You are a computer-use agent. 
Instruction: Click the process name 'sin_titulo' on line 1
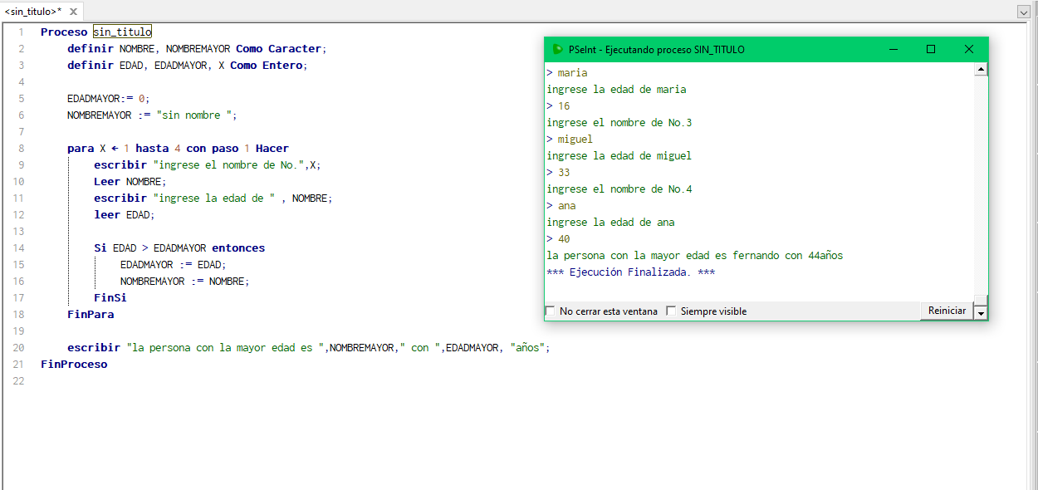[122, 32]
